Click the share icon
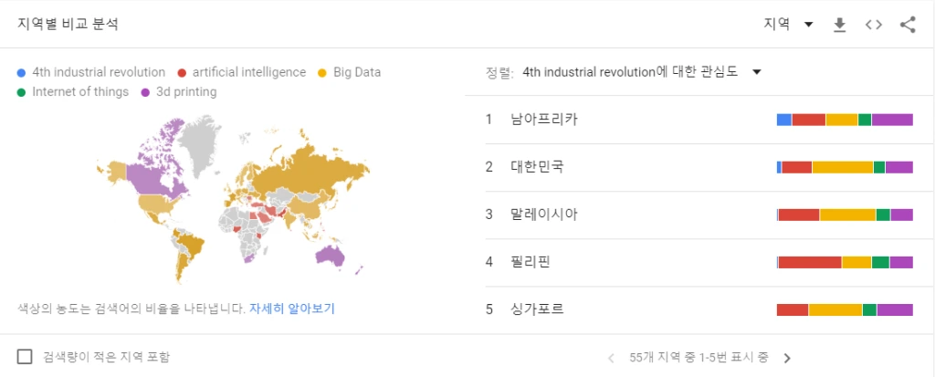Screen dimensions: 935x377 (x=908, y=25)
